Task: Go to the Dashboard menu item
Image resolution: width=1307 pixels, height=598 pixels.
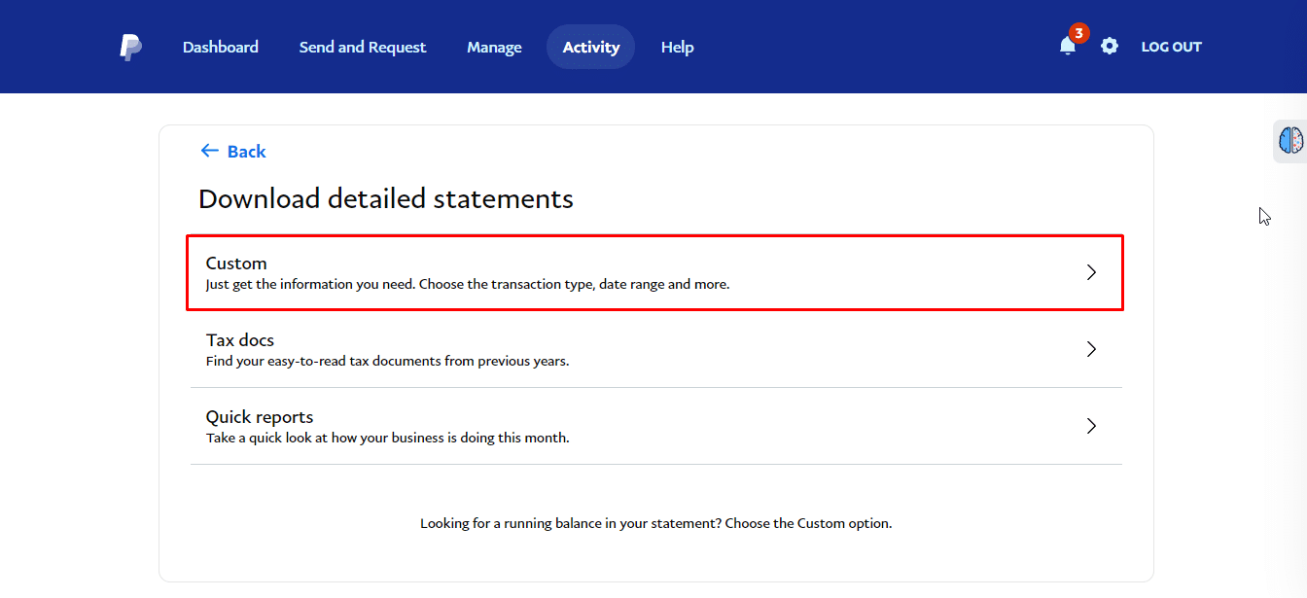Action: pyautogui.click(x=221, y=47)
